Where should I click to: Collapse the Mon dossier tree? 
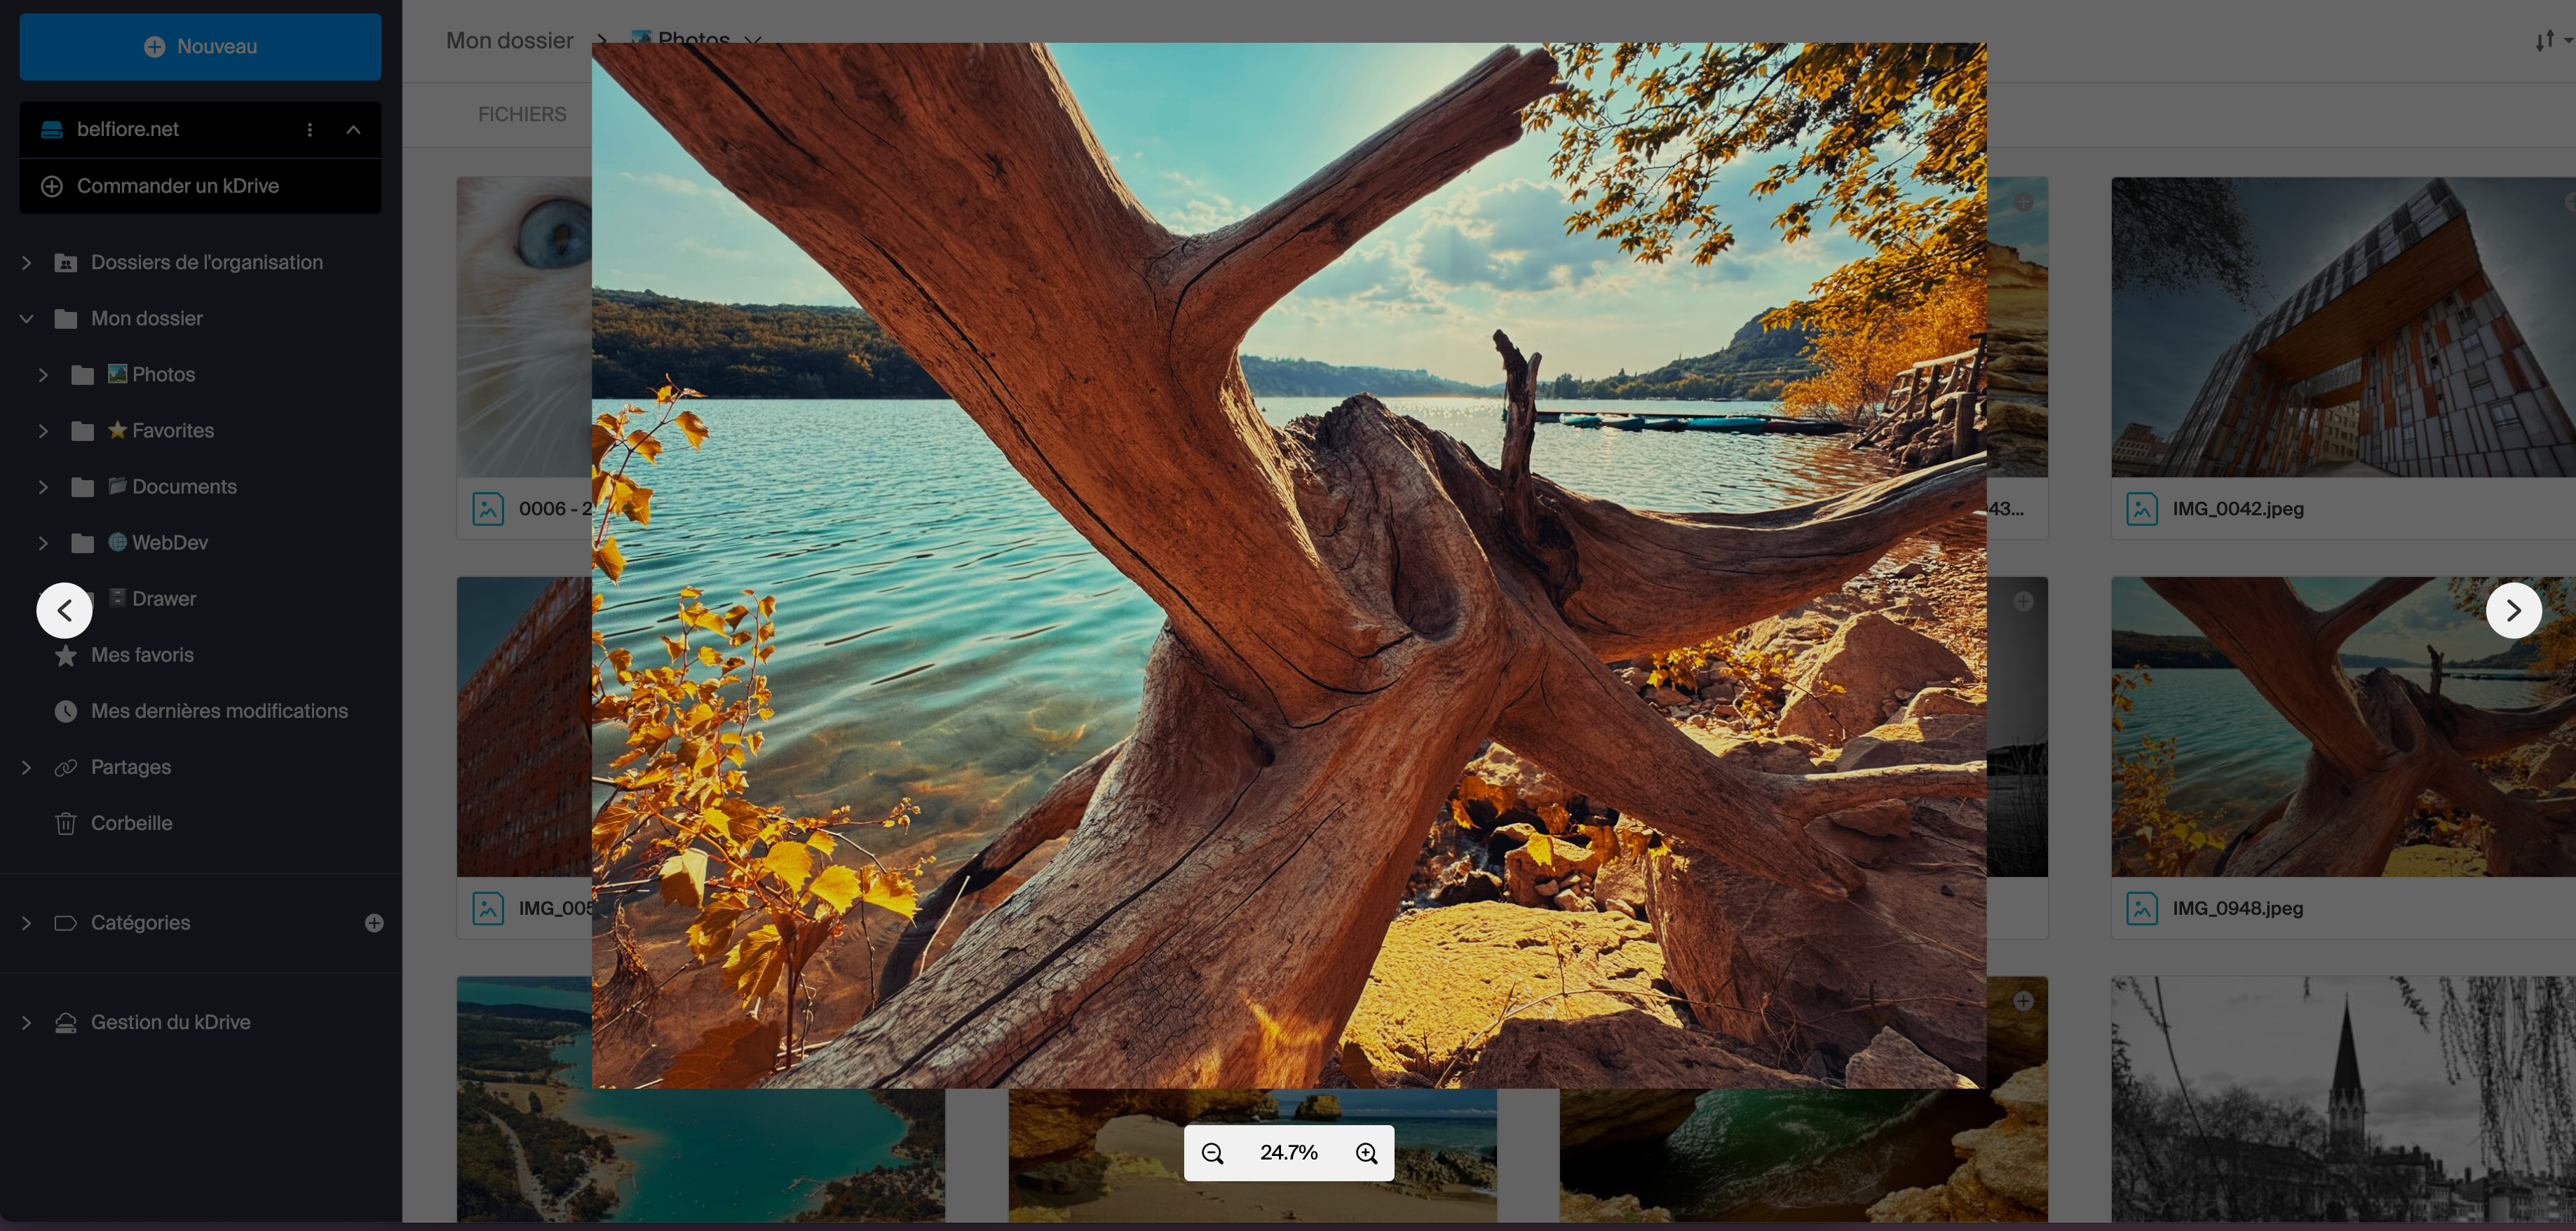(x=27, y=319)
